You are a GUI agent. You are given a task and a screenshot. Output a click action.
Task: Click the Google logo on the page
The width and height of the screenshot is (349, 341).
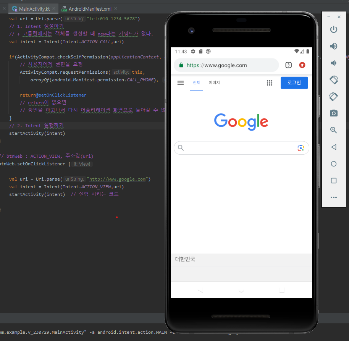tap(241, 122)
